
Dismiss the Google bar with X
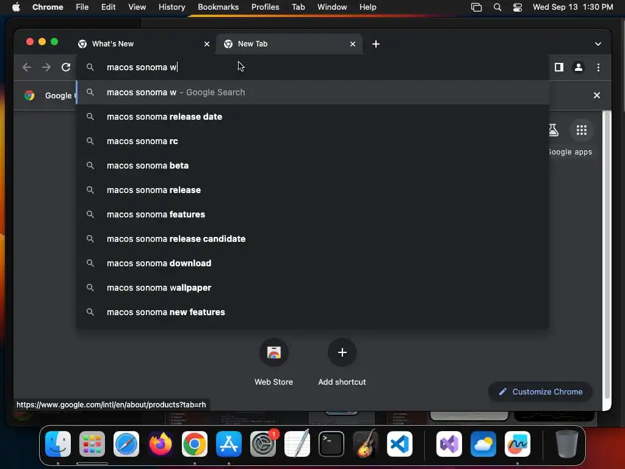click(596, 95)
